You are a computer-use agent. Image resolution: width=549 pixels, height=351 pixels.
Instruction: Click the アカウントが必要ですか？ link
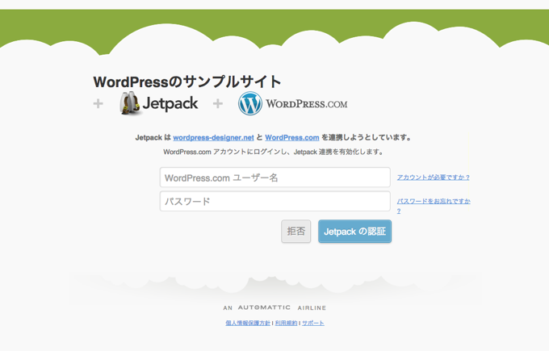(x=433, y=178)
